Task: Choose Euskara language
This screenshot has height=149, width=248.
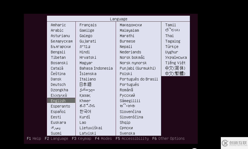Action: [58, 122]
